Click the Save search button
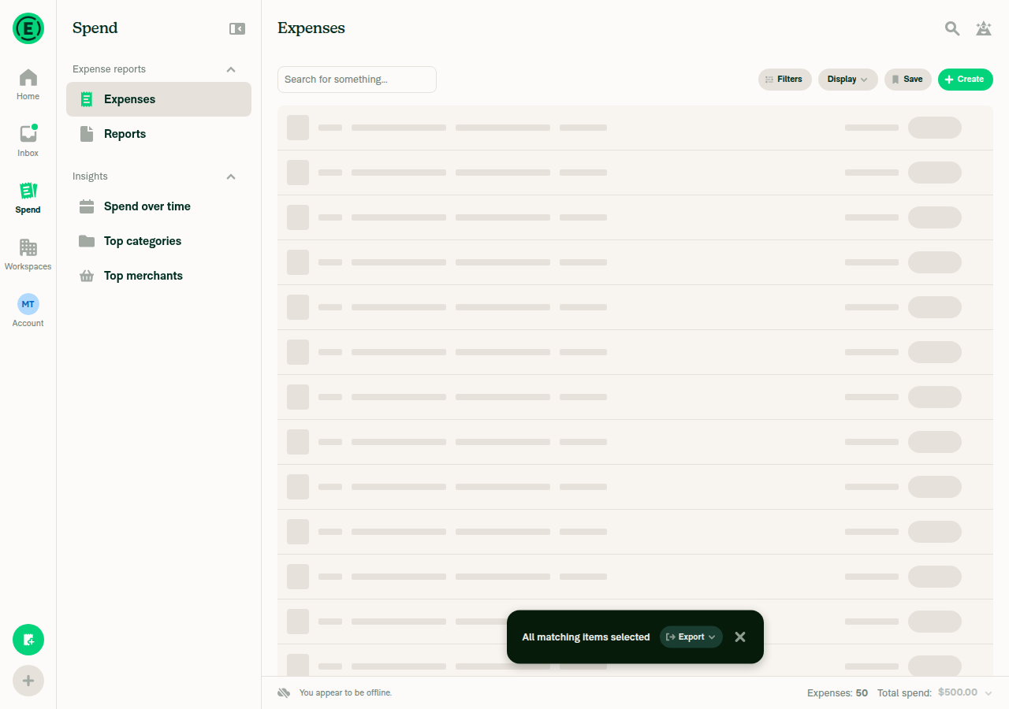Screen dimensions: 1009x709 pyautogui.click(x=907, y=80)
